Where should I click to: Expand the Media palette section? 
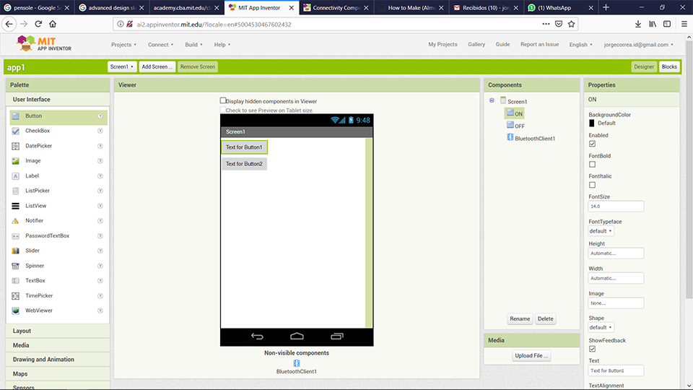(x=58, y=345)
